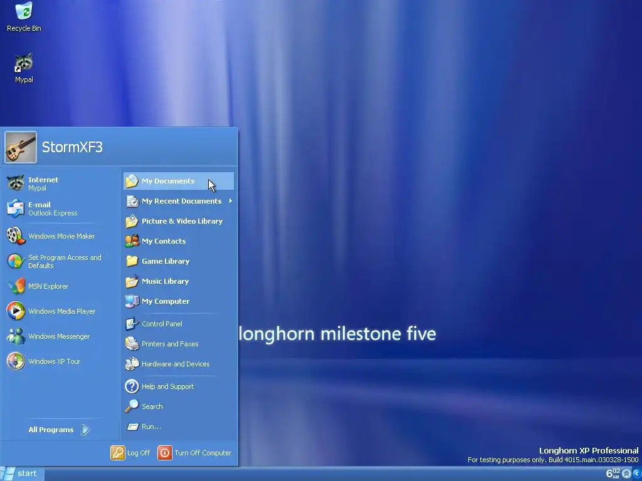Open the Picture & Video Library icon
642x481 pixels.
(132, 221)
